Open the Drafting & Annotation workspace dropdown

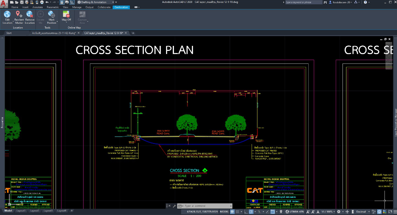(96, 2)
